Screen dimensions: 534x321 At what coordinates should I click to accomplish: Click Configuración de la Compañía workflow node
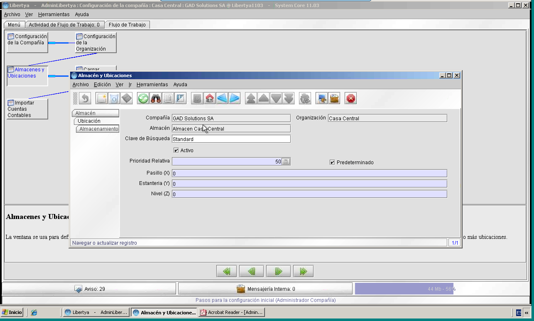click(27, 42)
